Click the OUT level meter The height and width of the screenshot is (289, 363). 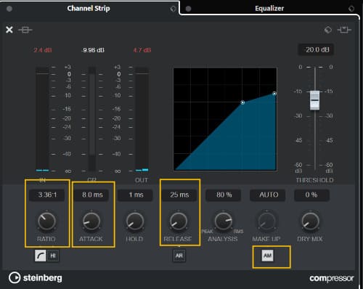click(142, 119)
